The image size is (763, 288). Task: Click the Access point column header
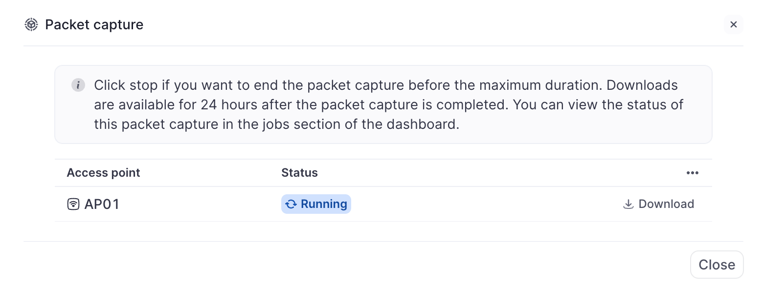tap(104, 173)
